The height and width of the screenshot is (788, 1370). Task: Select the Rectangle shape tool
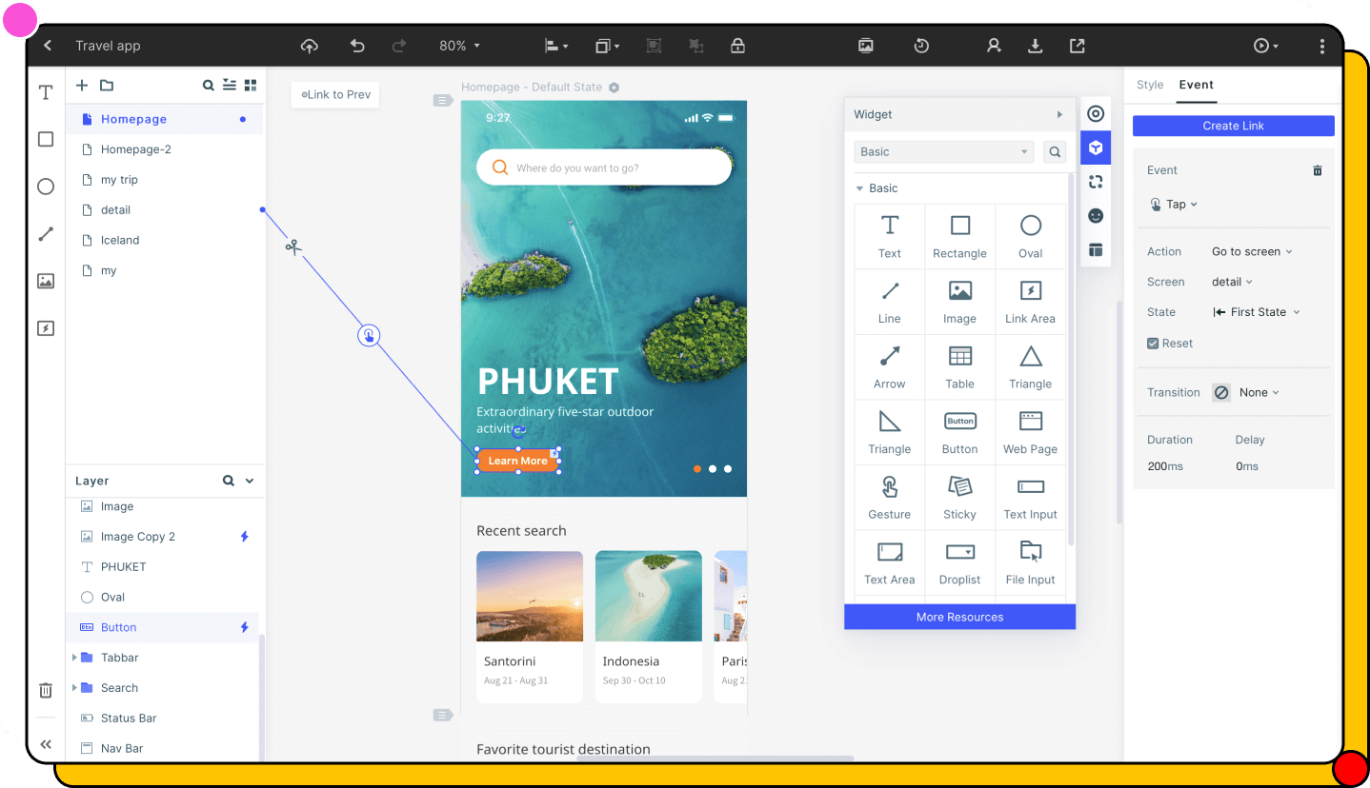[x=45, y=139]
